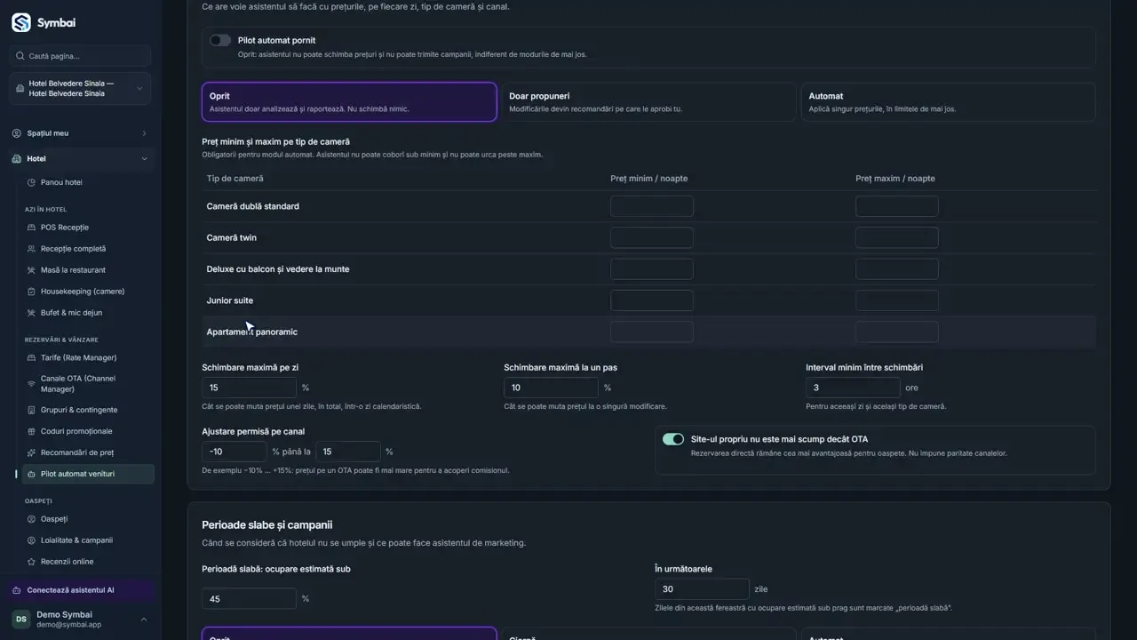
Task: Click În următoarele zile field
Action: [703, 589]
